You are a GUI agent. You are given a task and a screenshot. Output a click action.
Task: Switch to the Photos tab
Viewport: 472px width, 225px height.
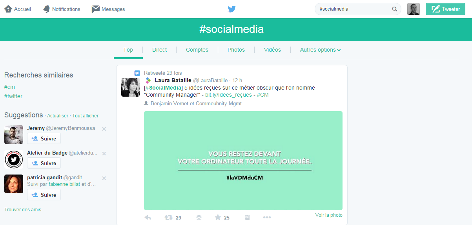pyautogui.click(x=236, y=50)
